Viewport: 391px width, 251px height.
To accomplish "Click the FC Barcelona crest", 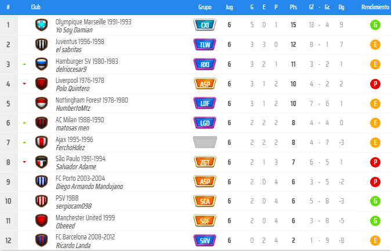I will [41, 241].
